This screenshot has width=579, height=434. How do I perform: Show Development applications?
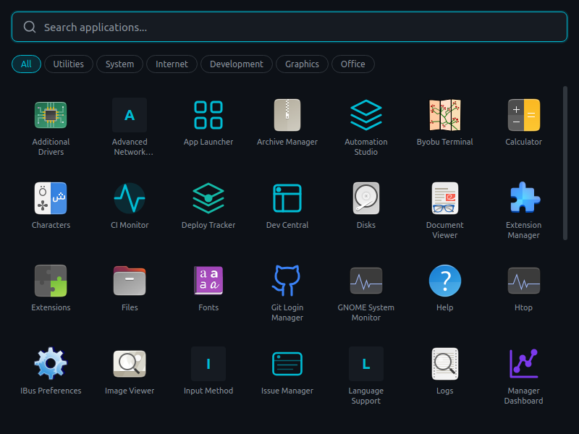click(x=237, y=64)
